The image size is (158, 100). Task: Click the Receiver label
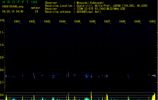pos(51,9)
